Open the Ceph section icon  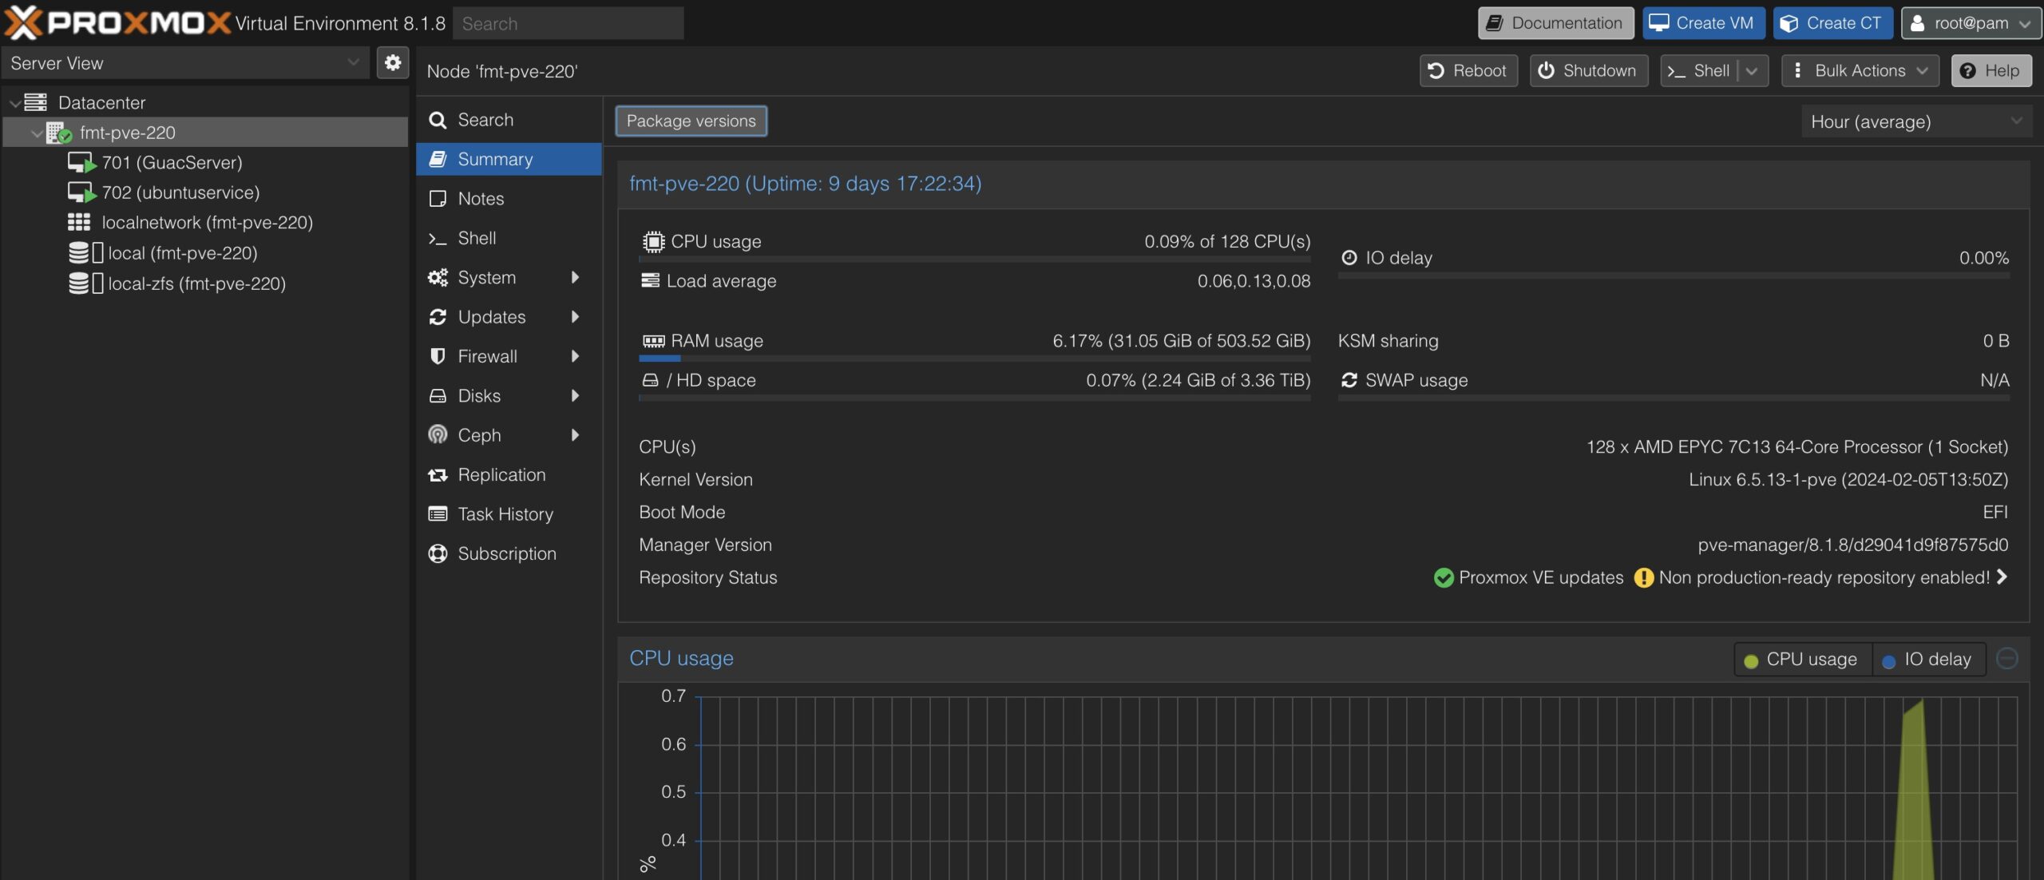(x=438, y=435)
